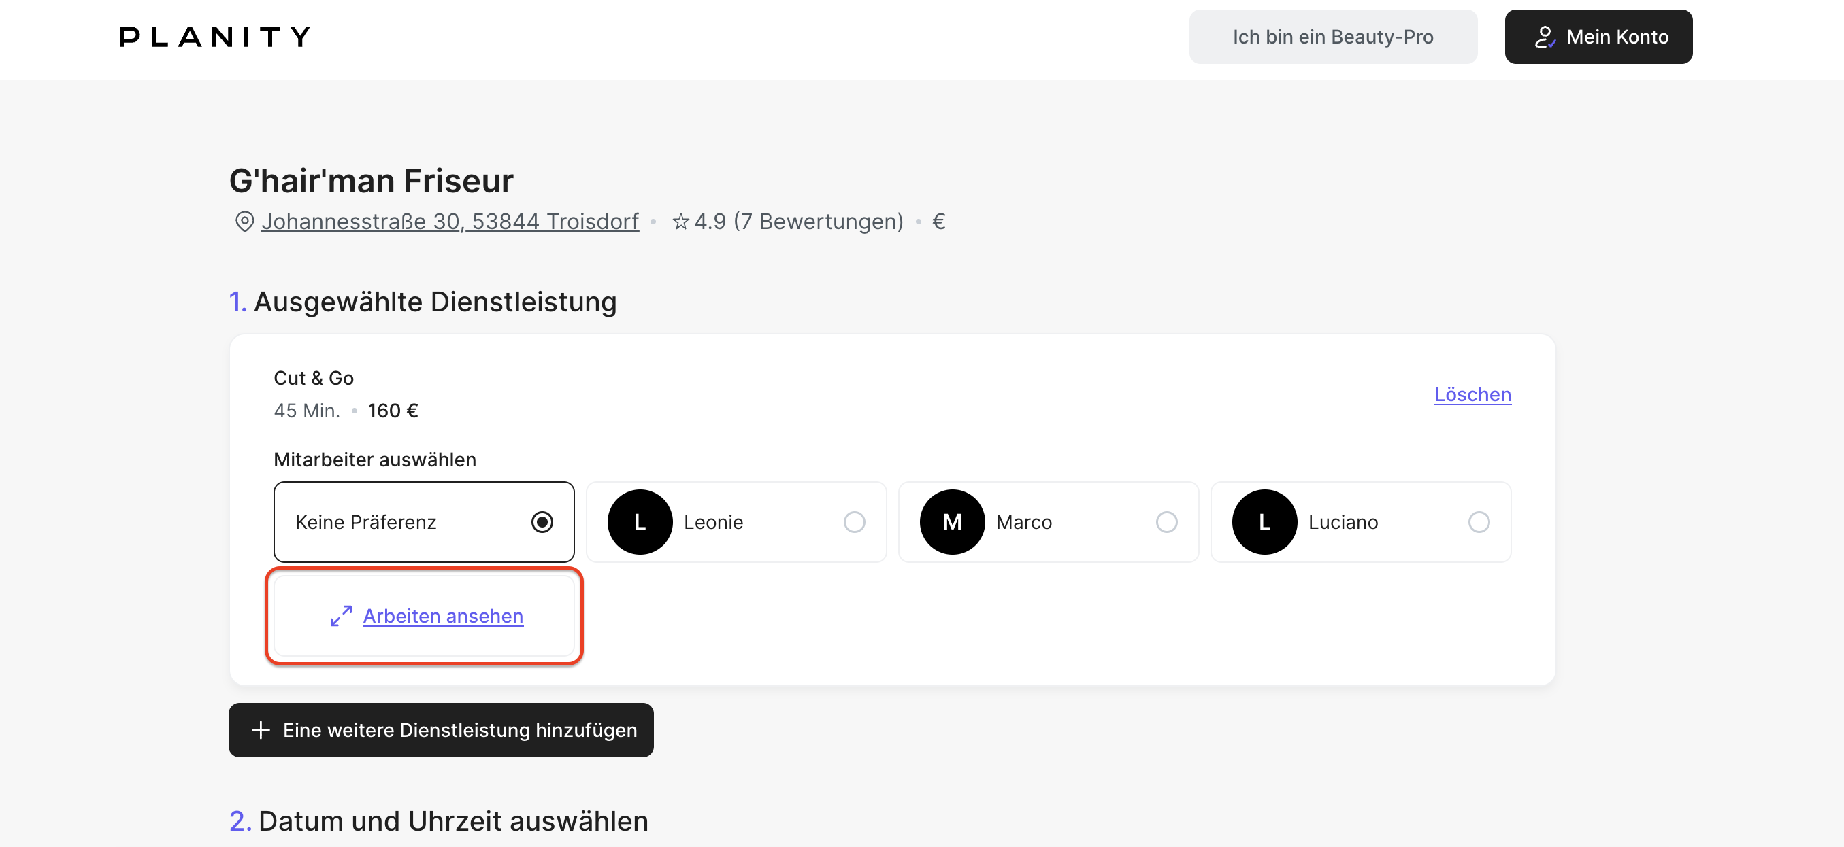Click the Löschen link
The width and height of the screenshot is (1844, 847).
(x=1472, y=394)
